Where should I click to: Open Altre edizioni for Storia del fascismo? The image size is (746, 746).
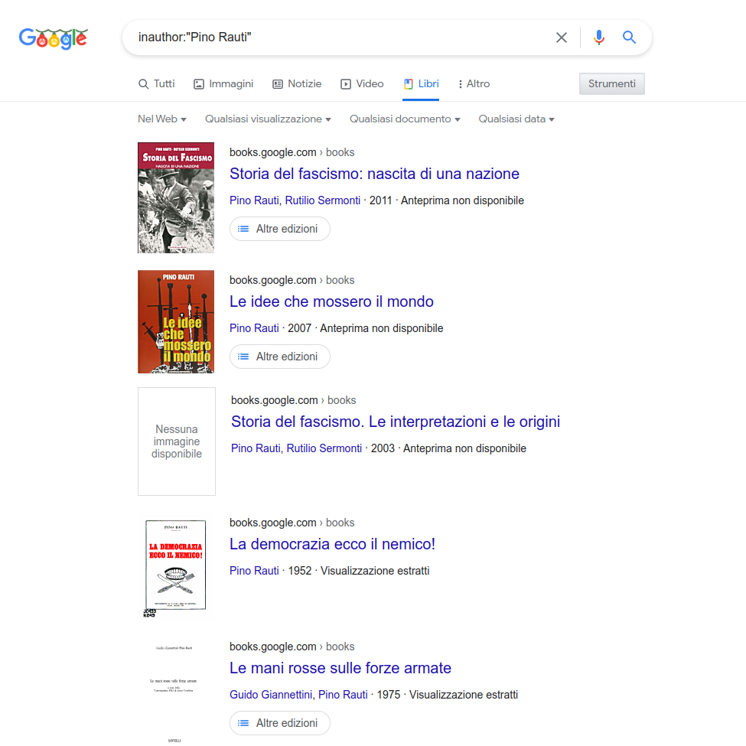point(280,229)
